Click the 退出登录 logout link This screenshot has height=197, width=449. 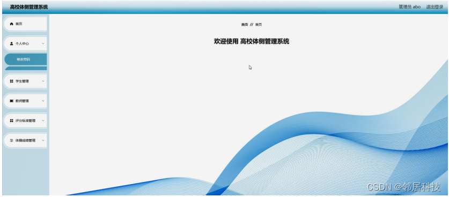point(435,7)
